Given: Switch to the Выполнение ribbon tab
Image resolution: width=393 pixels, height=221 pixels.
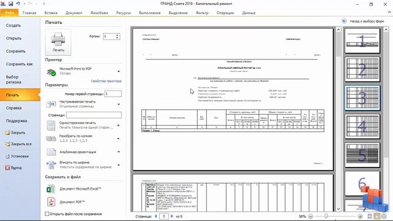Looking at the screenshot, I should coord(150,13).
